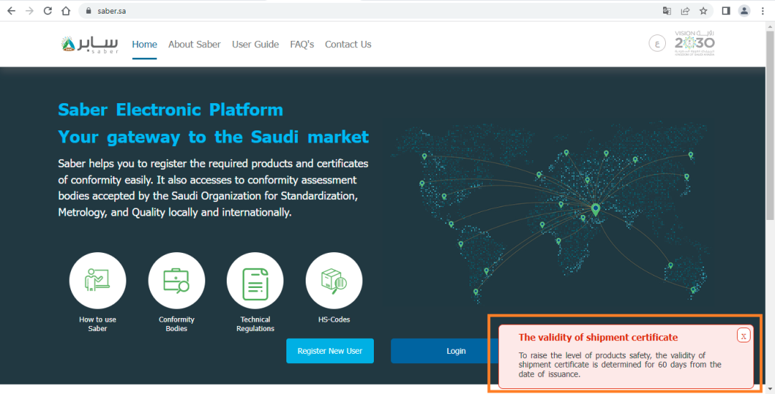Screen dimensions: 775x394
Task: Click the Register New User button
Action: (329, 350)
